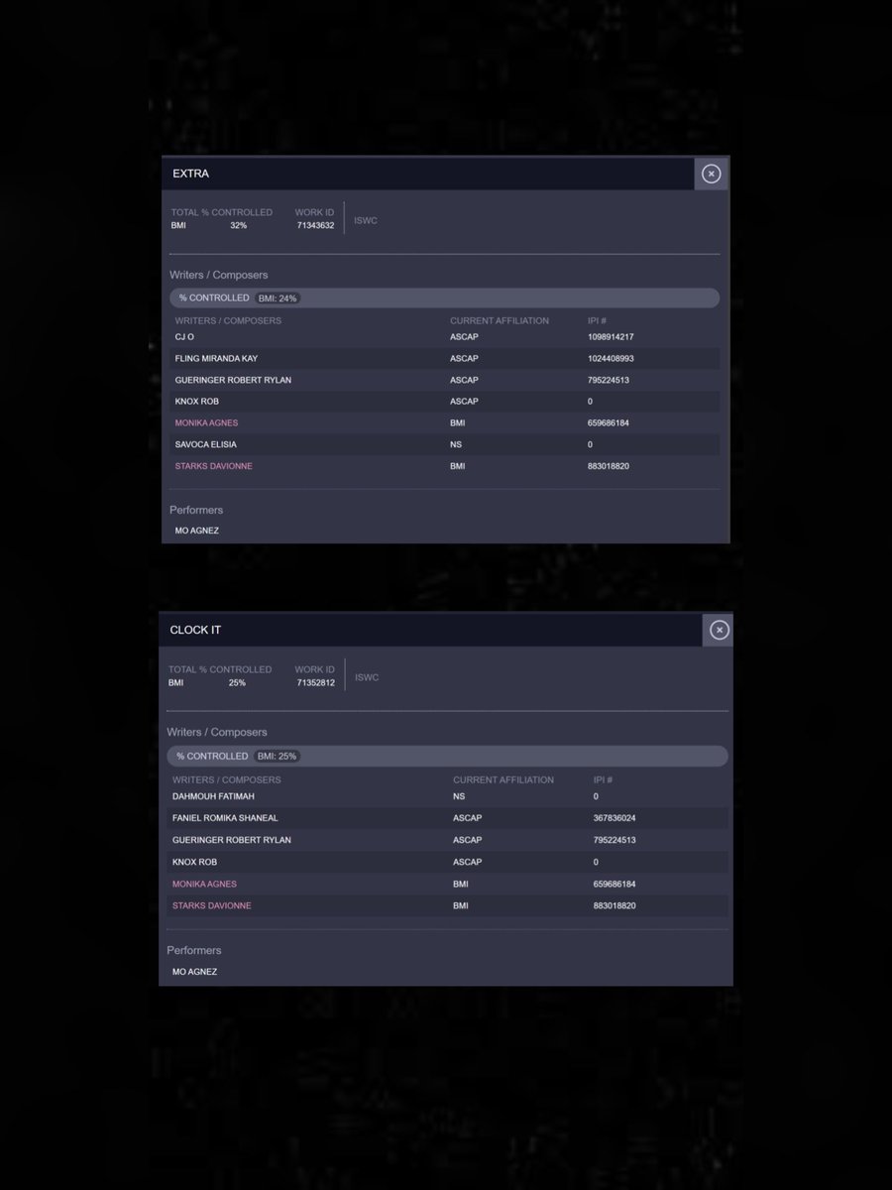Select MONIKA AGNES in the CLOCK IT panel
892x1190 pixels.
tap(204, 884)
